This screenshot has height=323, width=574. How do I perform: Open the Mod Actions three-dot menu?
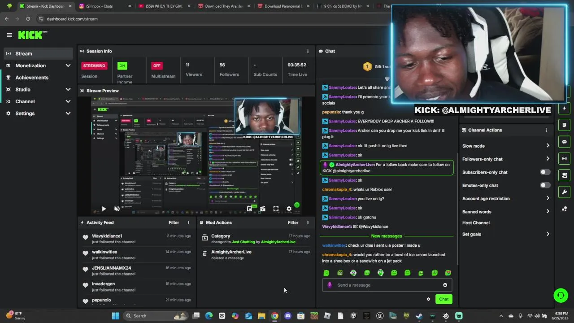[x=308, y=223]
